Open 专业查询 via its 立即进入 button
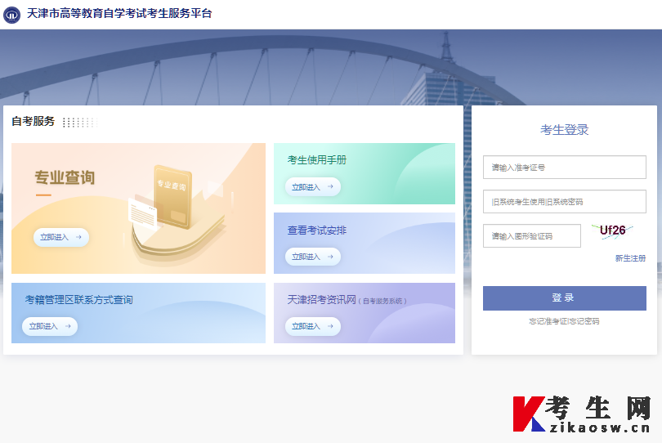 60,237
